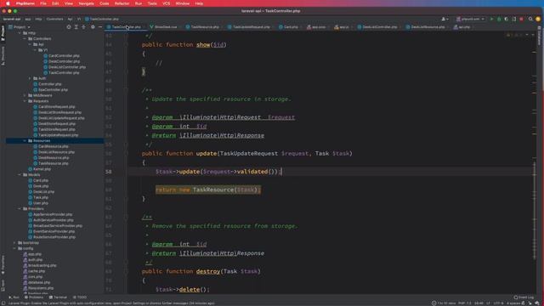Click the orange avatar icon at the toolbar's right end
This screenshot has height=306, width=544.
point(538,19)
